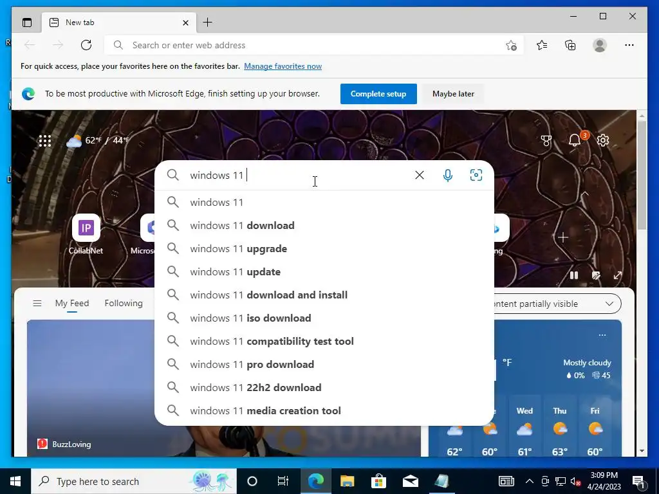Open weather card ellipsis options
Viewport: 659px width, 494px height.
pyautogui.click(x=602, y=334)
